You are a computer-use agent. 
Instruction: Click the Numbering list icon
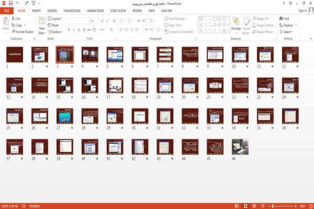click(x=130, y=21)
